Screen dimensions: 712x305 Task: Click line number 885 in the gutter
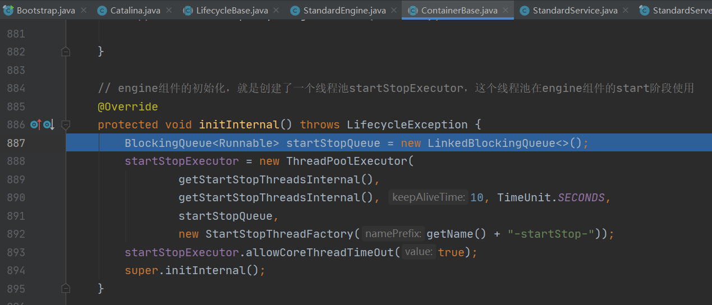16,107
